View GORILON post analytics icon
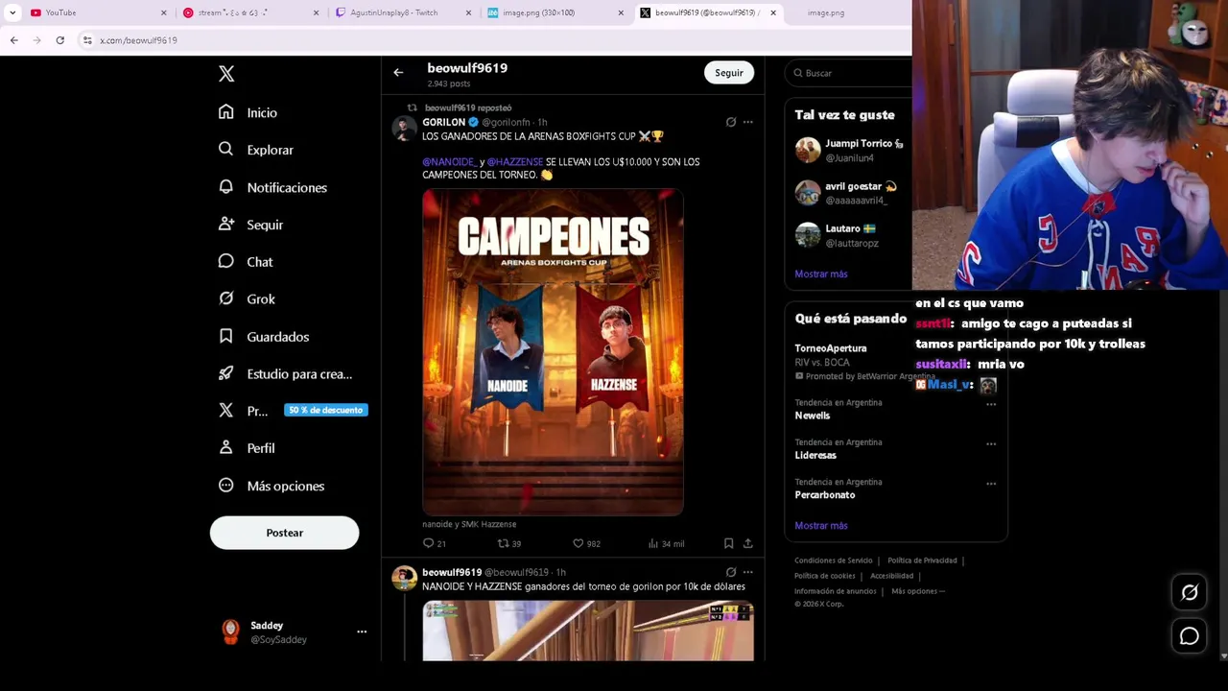1228x691 pixels. click(x=652, y=543)
